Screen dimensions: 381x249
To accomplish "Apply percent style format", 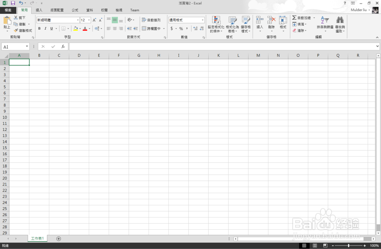I will point(181,29).
